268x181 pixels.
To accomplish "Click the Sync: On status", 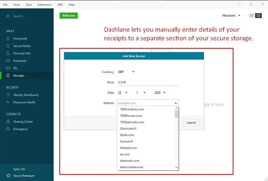I will tap(19, 169).
